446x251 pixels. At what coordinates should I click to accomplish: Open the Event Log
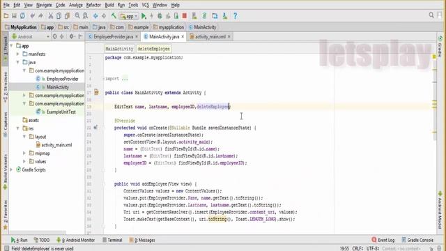pyautogui.click(x=383, y=240)
